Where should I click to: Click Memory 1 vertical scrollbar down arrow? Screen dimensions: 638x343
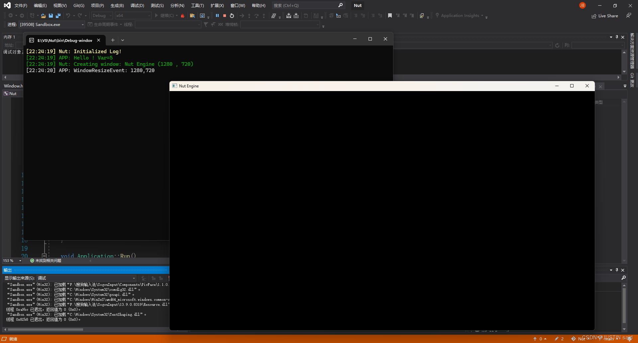[624, 71]
